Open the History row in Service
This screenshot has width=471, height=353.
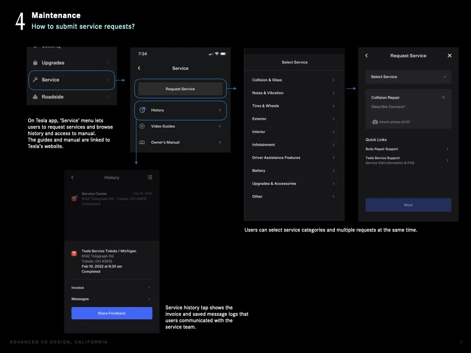point(180,110)
